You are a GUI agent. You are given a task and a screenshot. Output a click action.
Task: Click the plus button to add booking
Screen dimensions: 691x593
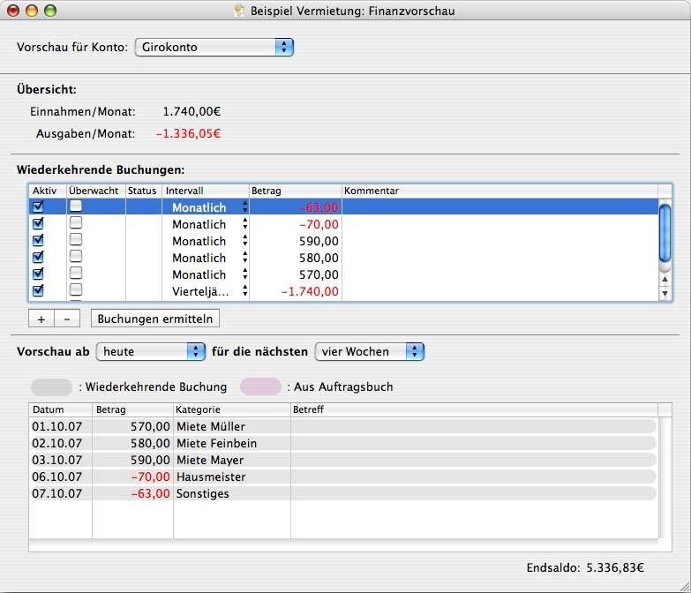(41, 319)
